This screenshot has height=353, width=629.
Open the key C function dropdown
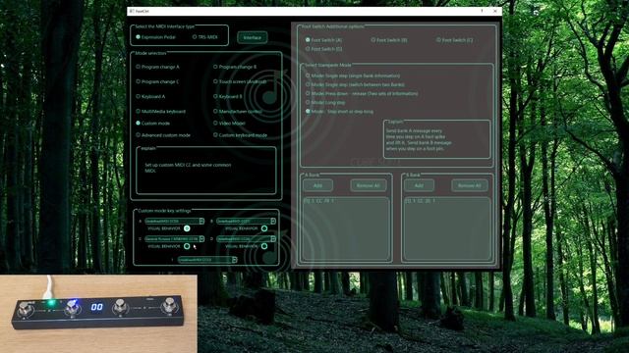tap(175, 239)
